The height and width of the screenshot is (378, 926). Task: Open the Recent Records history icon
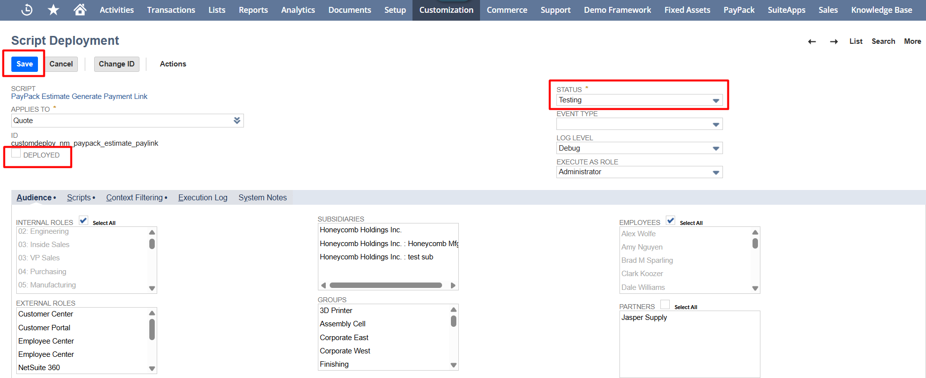tap(27, 9)
